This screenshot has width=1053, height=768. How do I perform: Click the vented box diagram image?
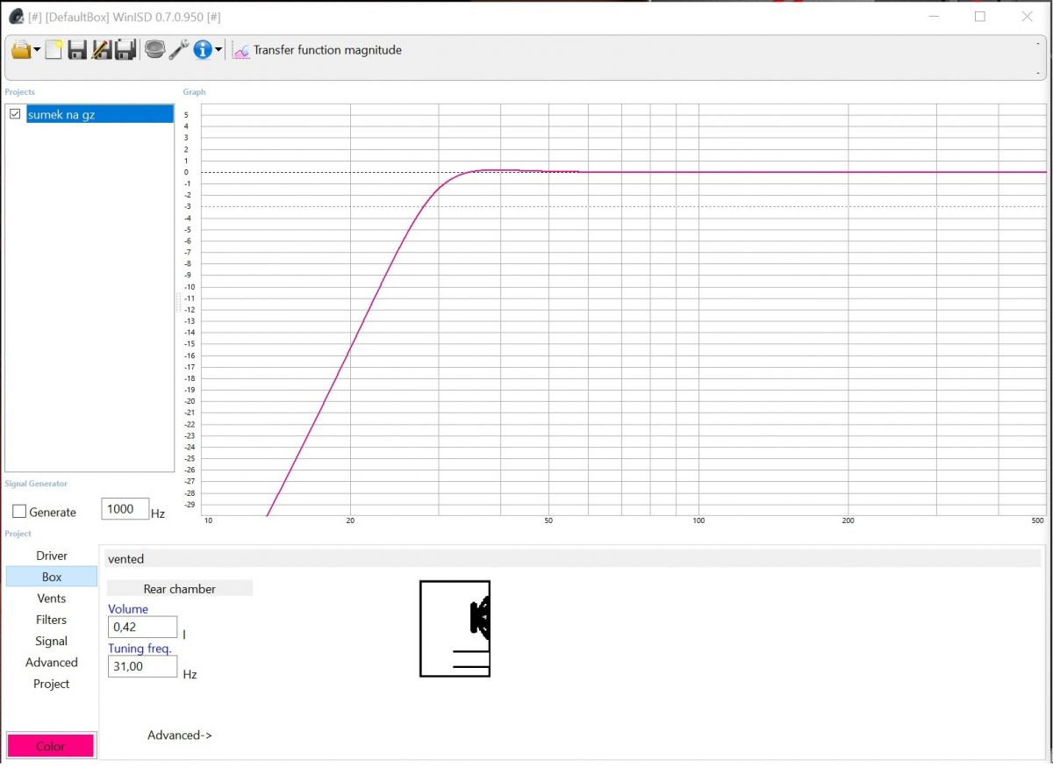tap(455, 628)
